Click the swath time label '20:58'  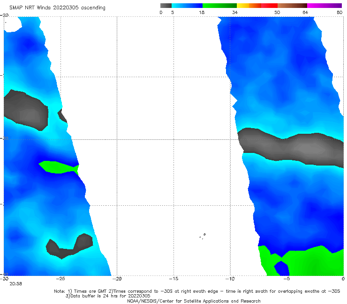15,284
